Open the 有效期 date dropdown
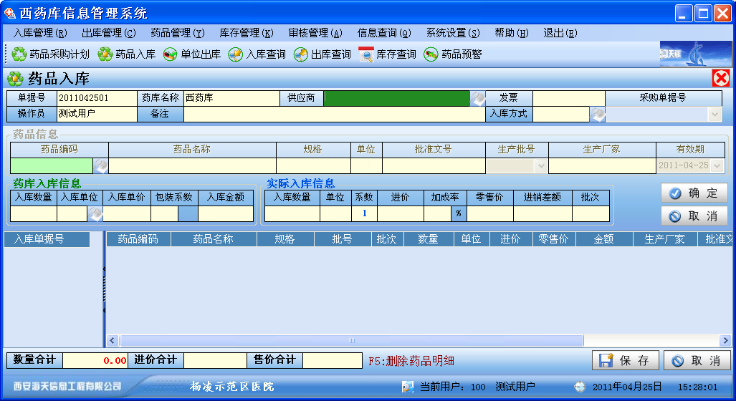736x401 pixels. click(x=717, y=165)
